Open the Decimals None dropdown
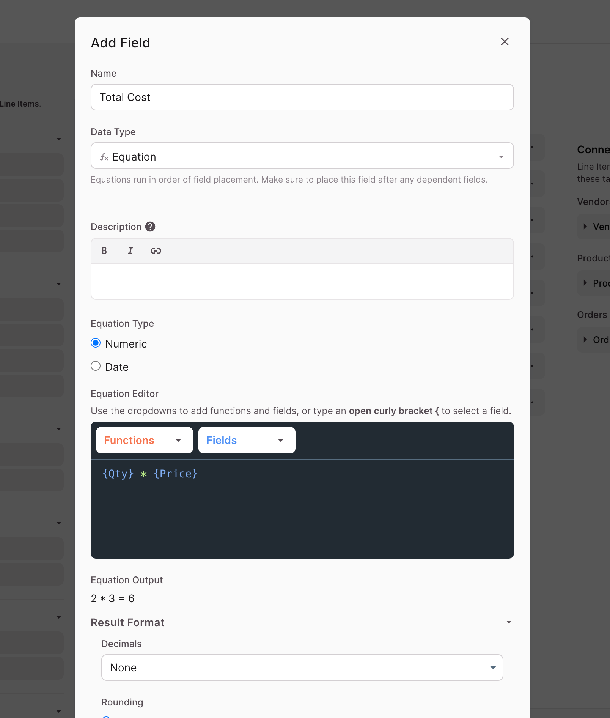610x718 pixels. pos(302,668)
